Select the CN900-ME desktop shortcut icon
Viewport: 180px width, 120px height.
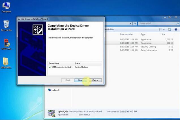[x=6, y=44]
